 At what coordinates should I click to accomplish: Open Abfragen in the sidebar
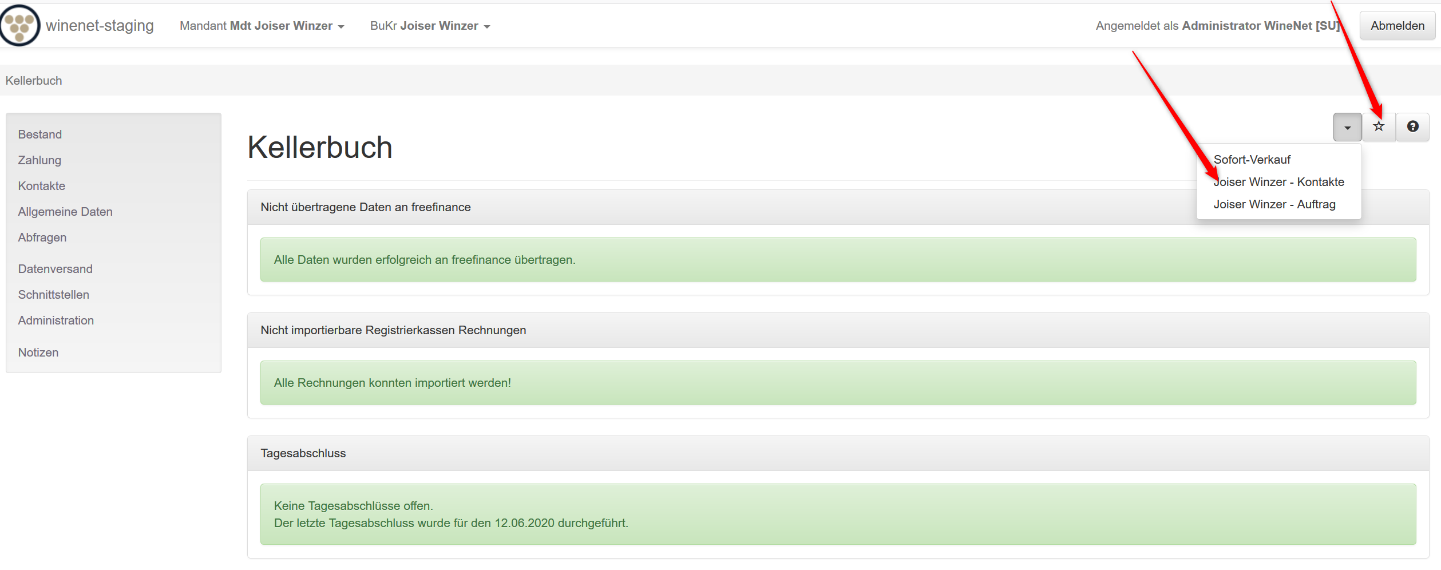[42, 237]
